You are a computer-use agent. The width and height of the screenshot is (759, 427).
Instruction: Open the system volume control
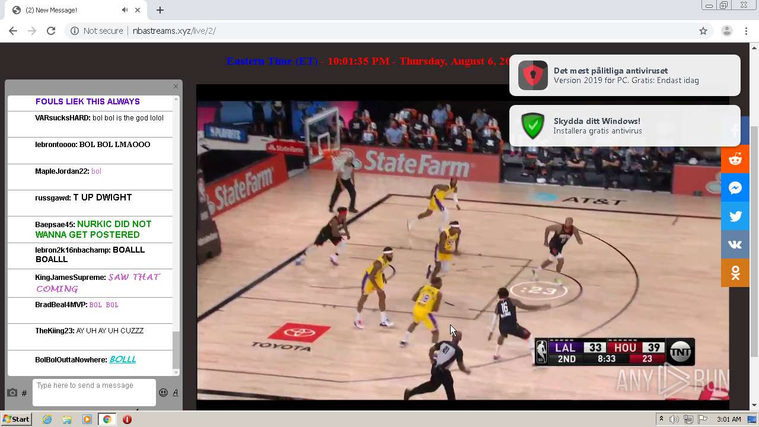674,419
